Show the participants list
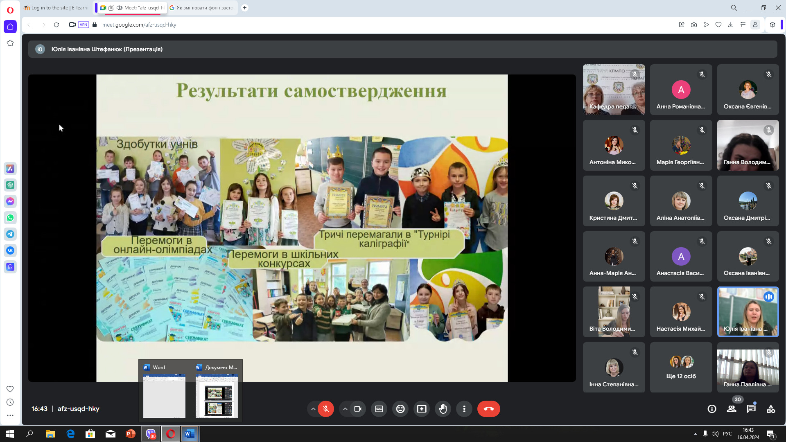This screenshot has width=786, height=442. point(732,409)
